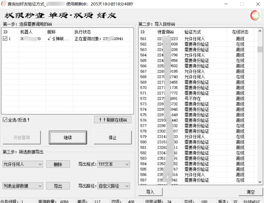Select row 572 marked 号不存在
Screen dimensions: 264x203
[x=190, y=98]
